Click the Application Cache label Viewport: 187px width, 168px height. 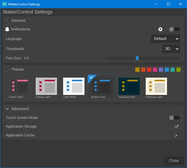pos(20,135)
